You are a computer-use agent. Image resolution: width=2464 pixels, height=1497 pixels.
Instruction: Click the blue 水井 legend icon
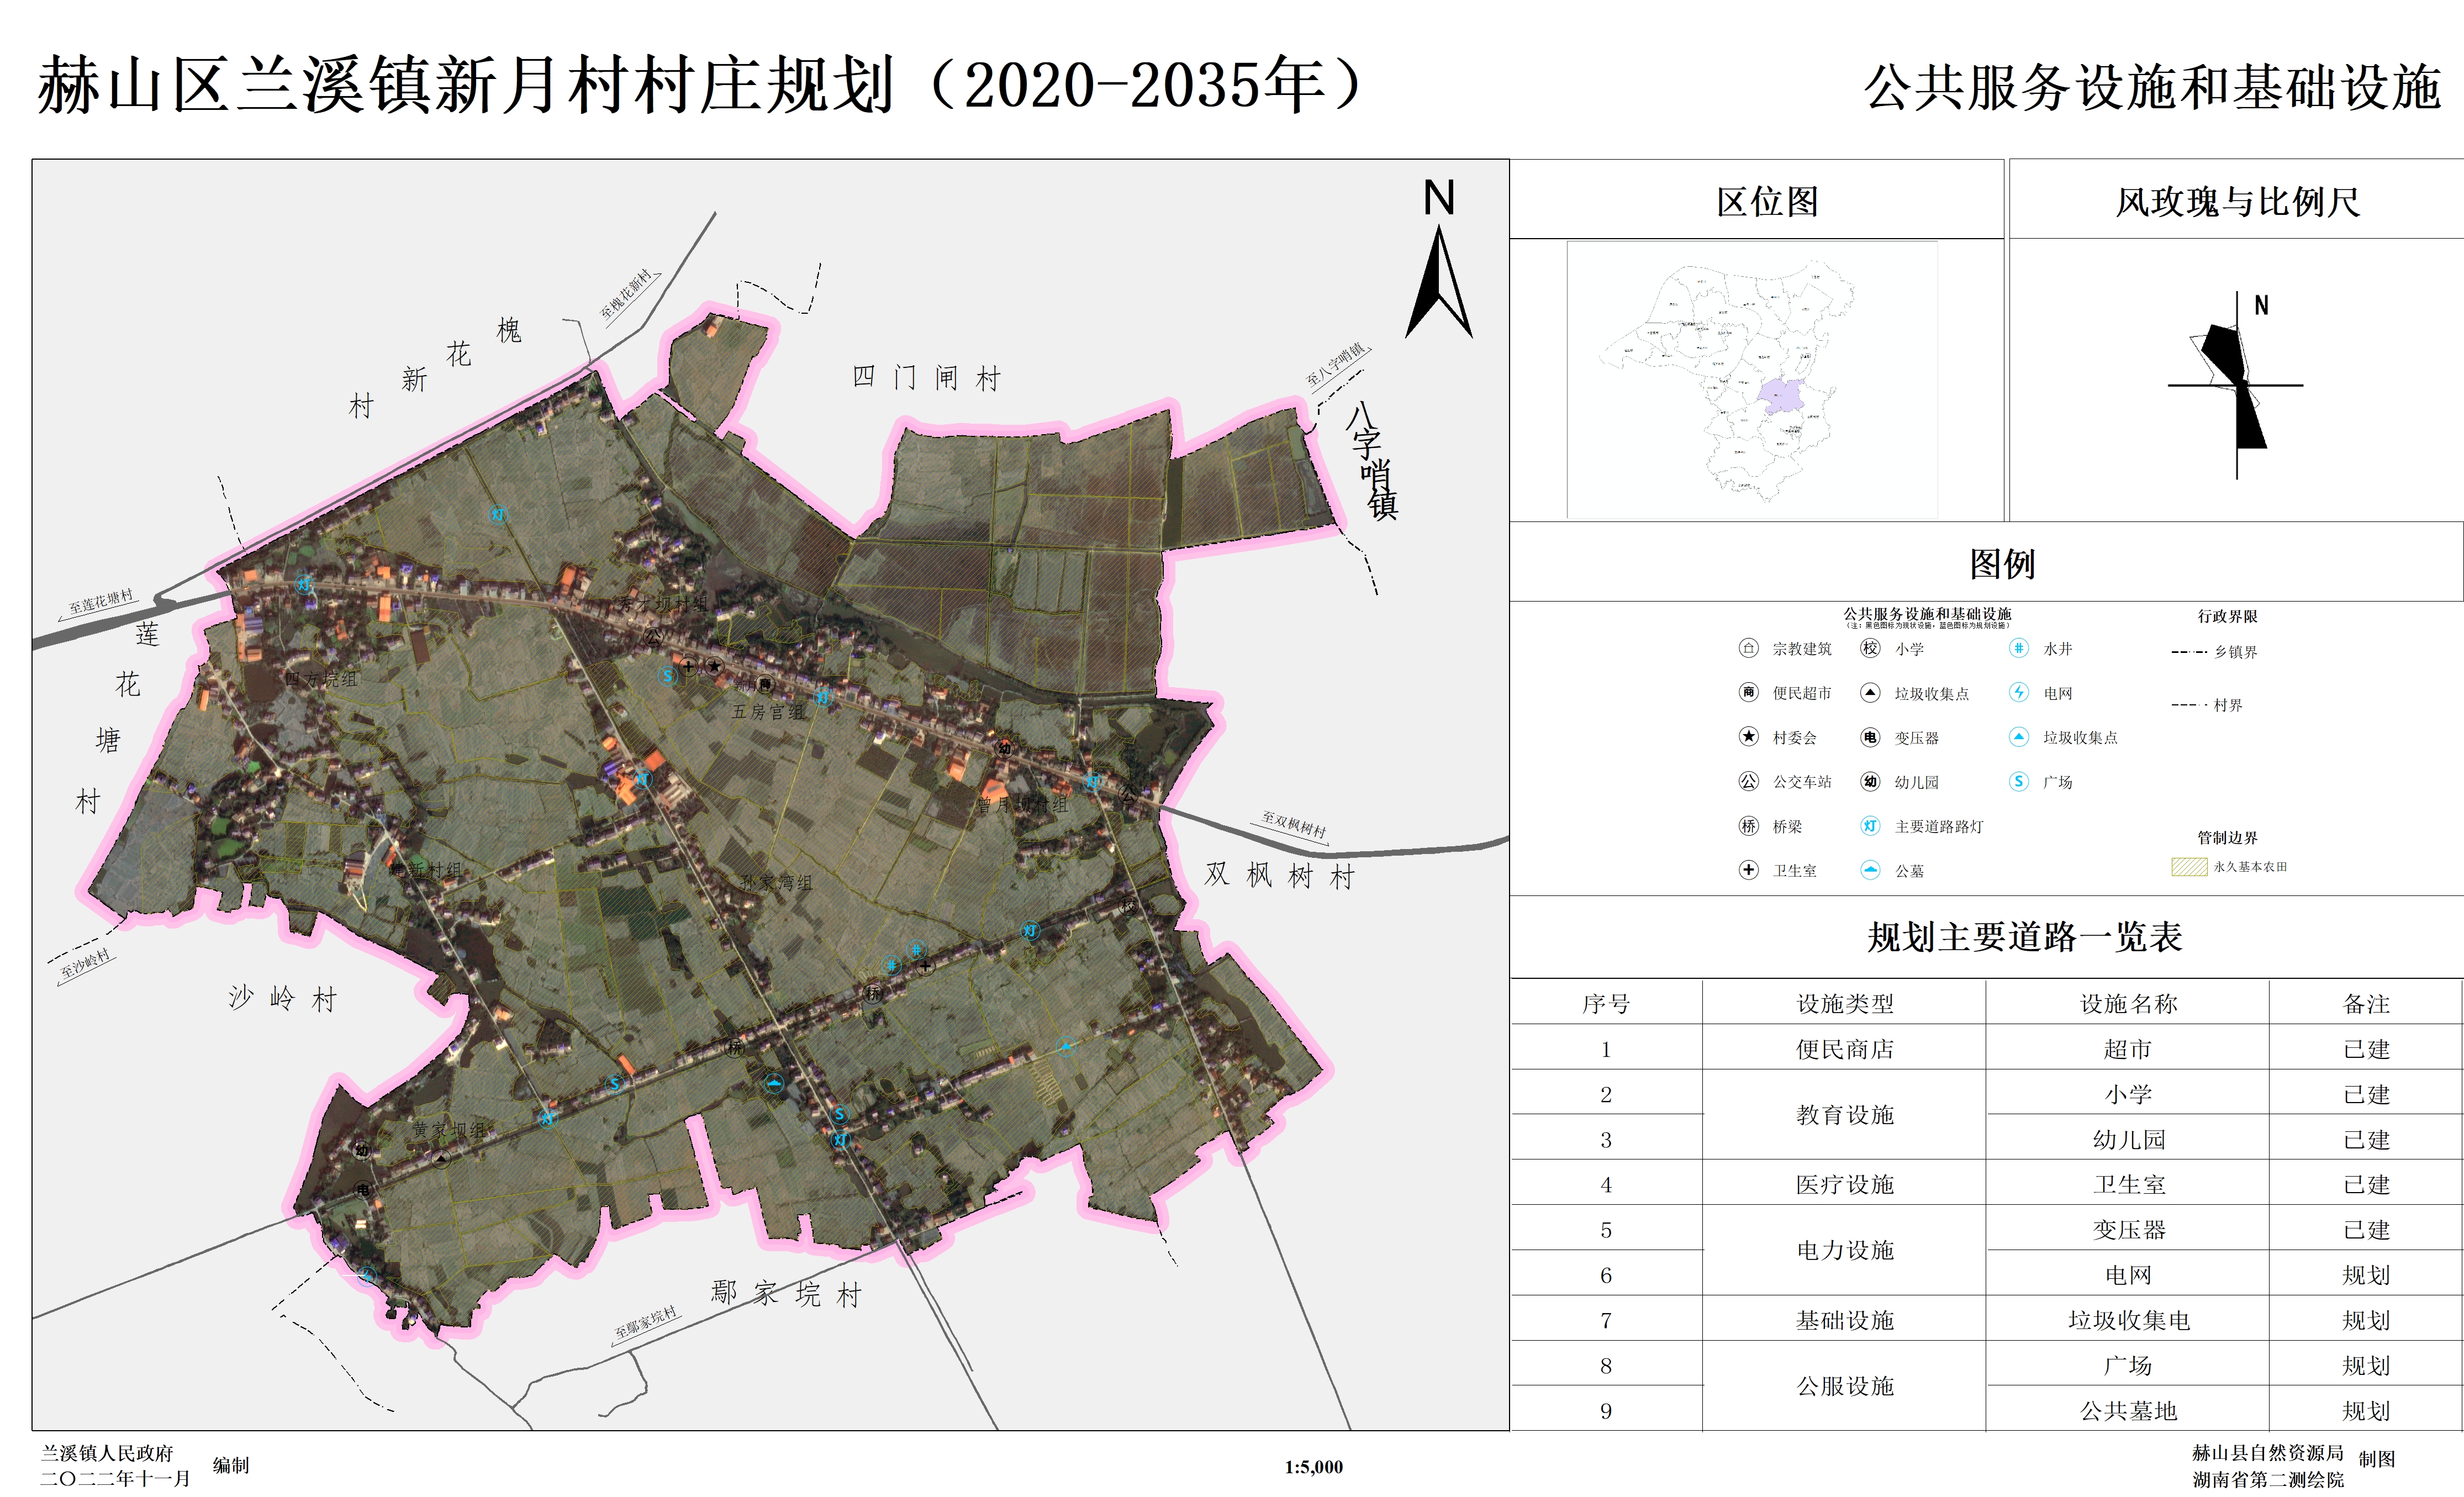click(2019, 648)
